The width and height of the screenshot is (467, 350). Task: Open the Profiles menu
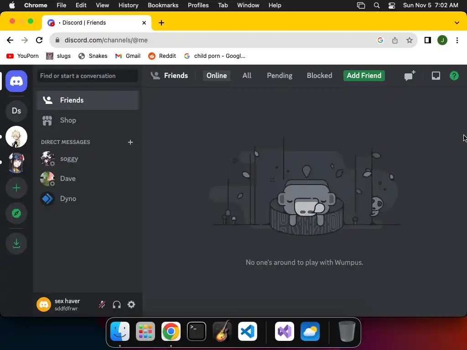pos(198,5)
